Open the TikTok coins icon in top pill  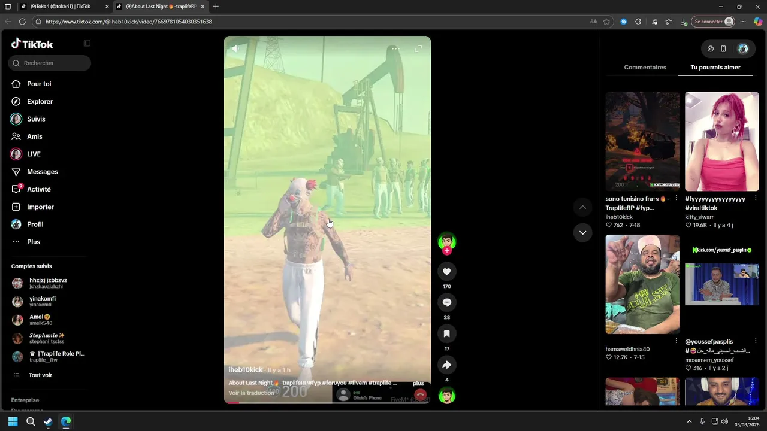click(x=711, y=48)
